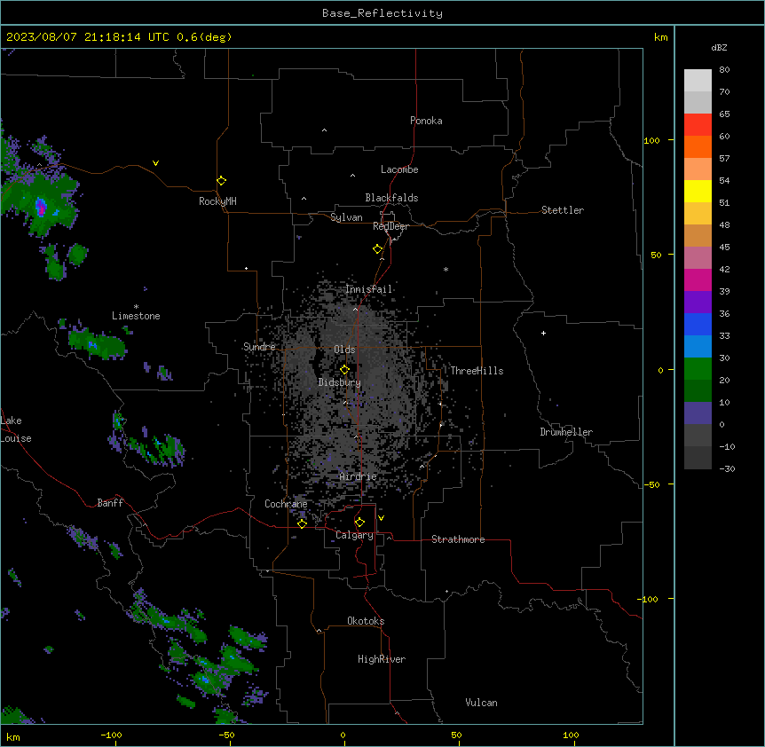Click the yellow diamond marker above Calgary label
This screenshot has width=765, height=747.
[x=360, y=523]
